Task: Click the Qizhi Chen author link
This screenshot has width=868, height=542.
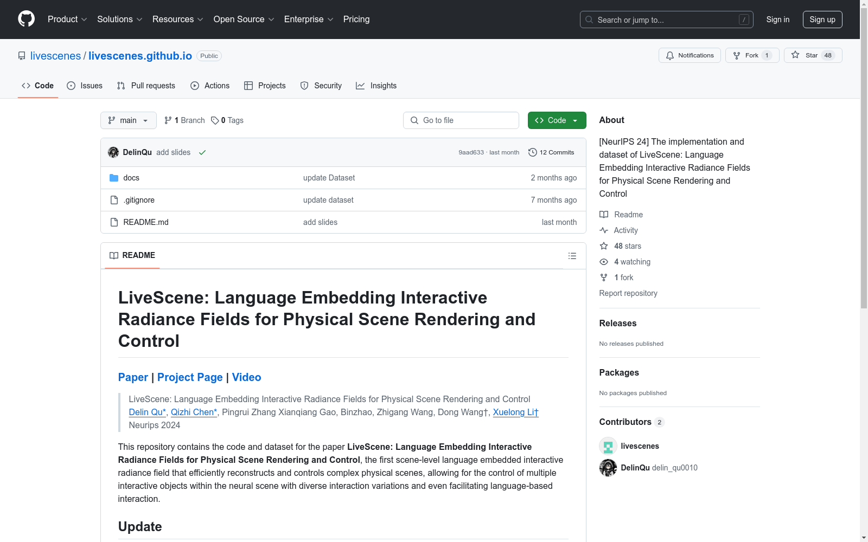Action: 194,412
